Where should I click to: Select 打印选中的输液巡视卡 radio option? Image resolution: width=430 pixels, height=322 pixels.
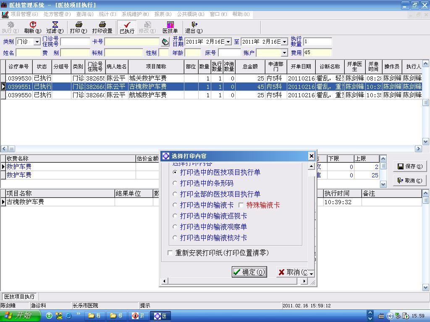(175, 216)
